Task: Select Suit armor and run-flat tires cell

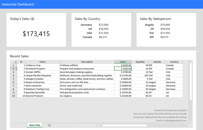Action: tap(87, 82)
